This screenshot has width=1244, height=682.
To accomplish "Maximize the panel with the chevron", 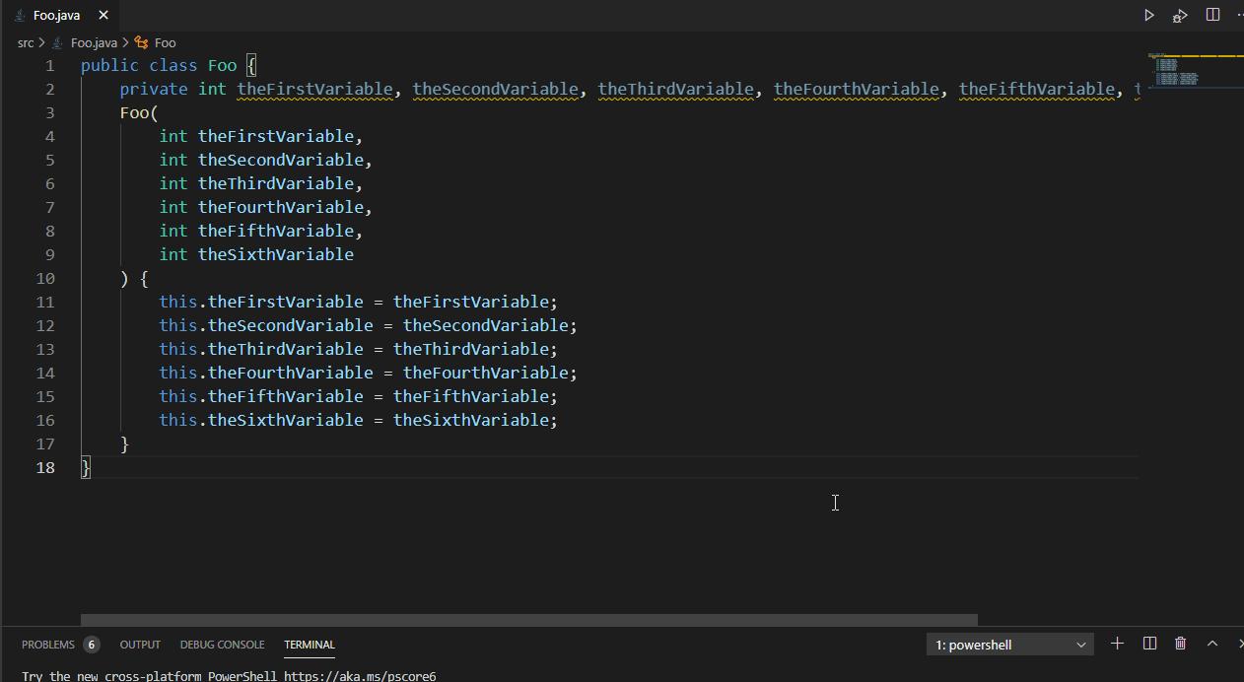I will point(1211,644).
